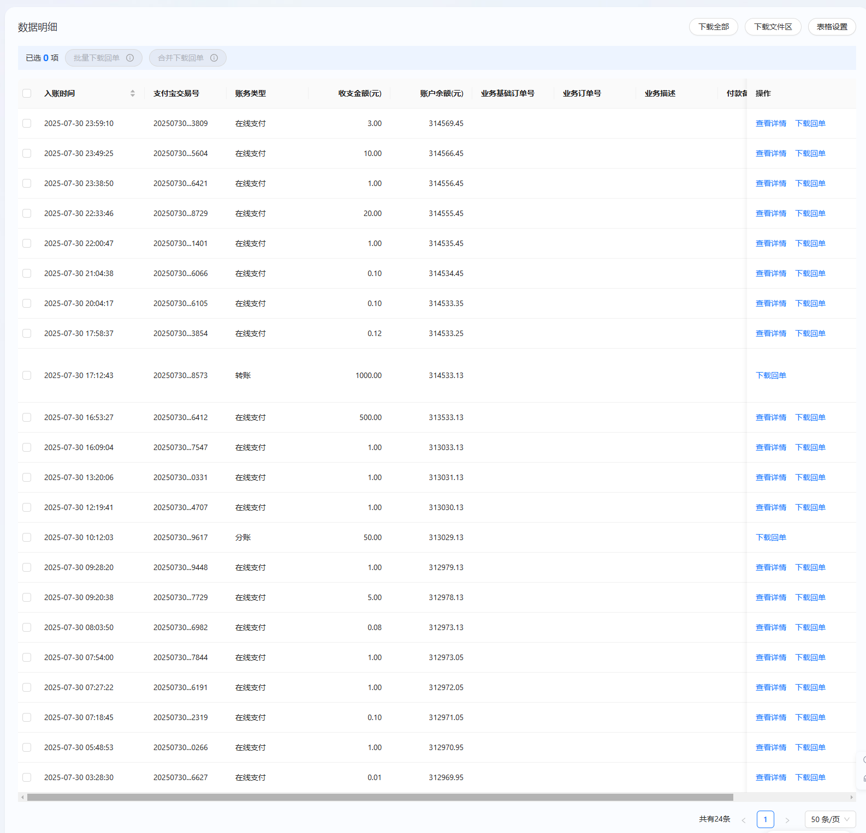Select row with time 20:04:17
This screenshot has height=833, width=866.
point(27,303)
